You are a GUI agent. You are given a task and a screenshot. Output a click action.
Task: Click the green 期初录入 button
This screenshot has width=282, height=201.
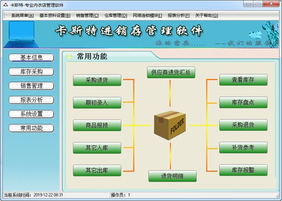coord(97,103)
